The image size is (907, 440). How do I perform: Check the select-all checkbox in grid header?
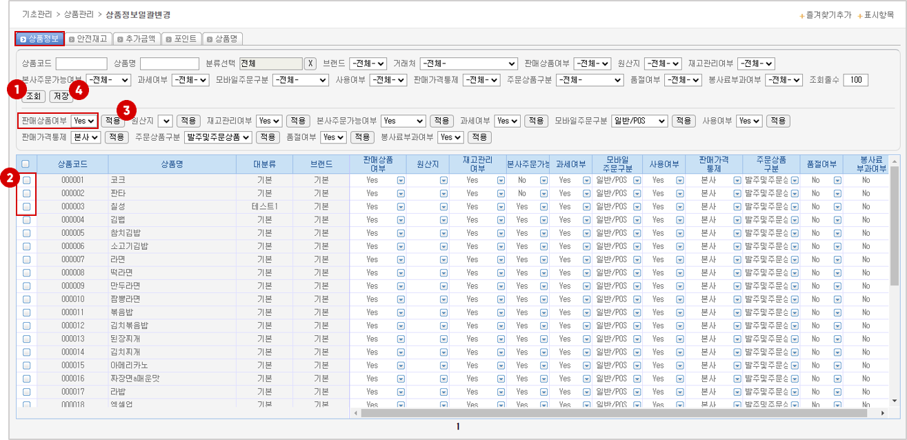click(x=26, y=164)
